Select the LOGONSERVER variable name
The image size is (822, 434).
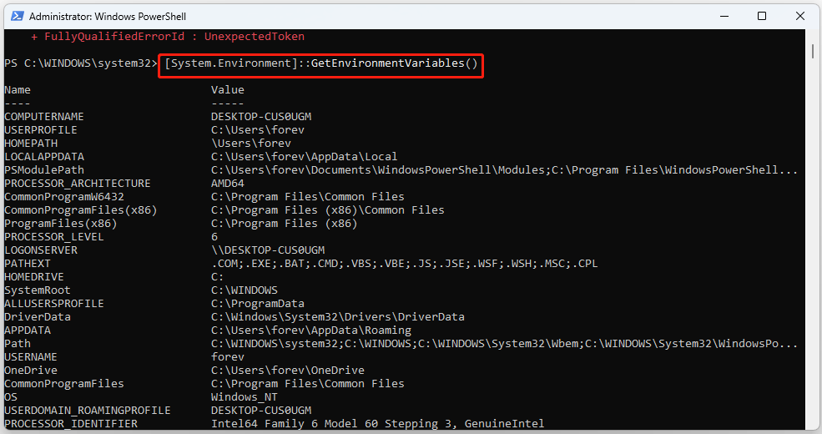coord(41,250)
